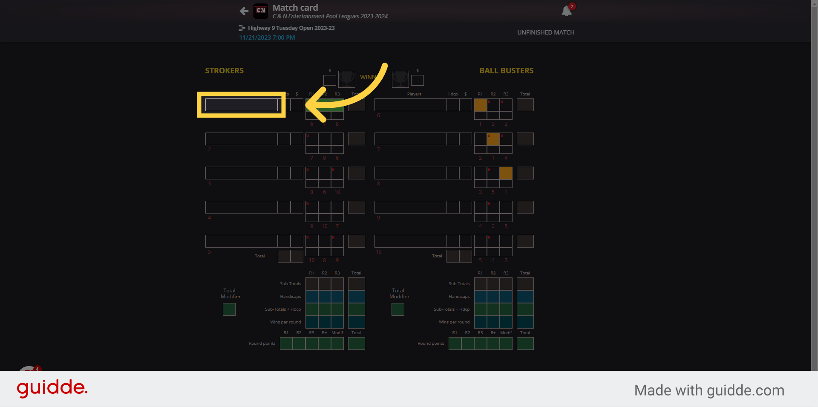Click the back arrow to leave Match card
Screen dimensions: 818x407
point(244,11)
